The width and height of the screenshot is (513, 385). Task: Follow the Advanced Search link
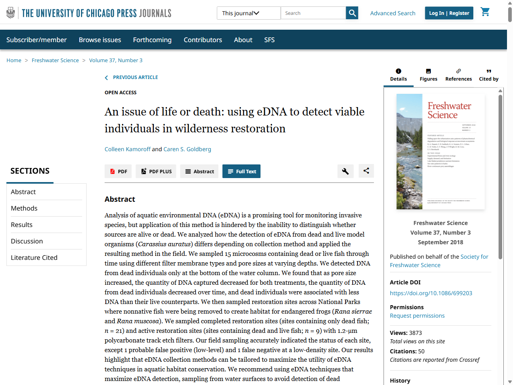[393, 13]
